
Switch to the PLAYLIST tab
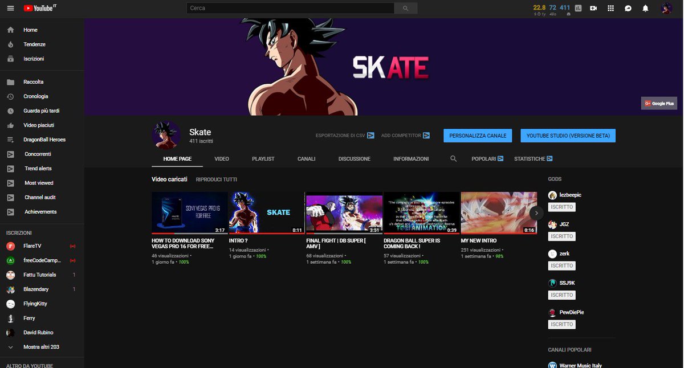tap(263, 159)
